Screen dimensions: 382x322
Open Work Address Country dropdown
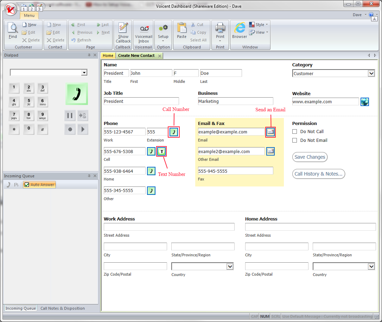click(x=230, y=267)
